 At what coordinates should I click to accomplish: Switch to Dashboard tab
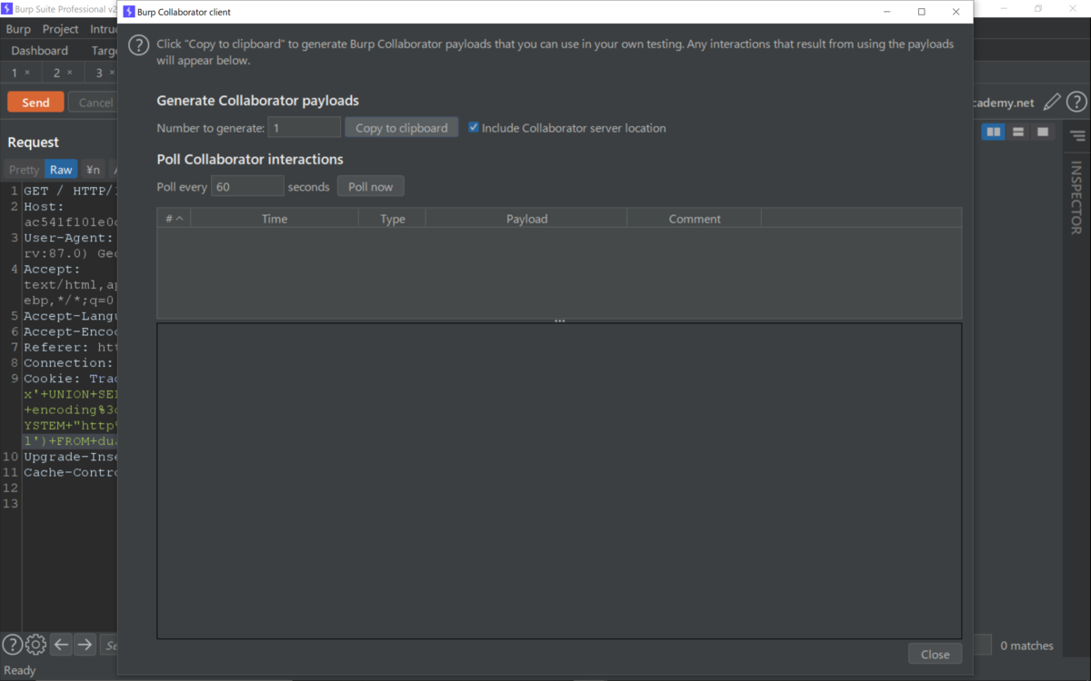coord(40,51)
